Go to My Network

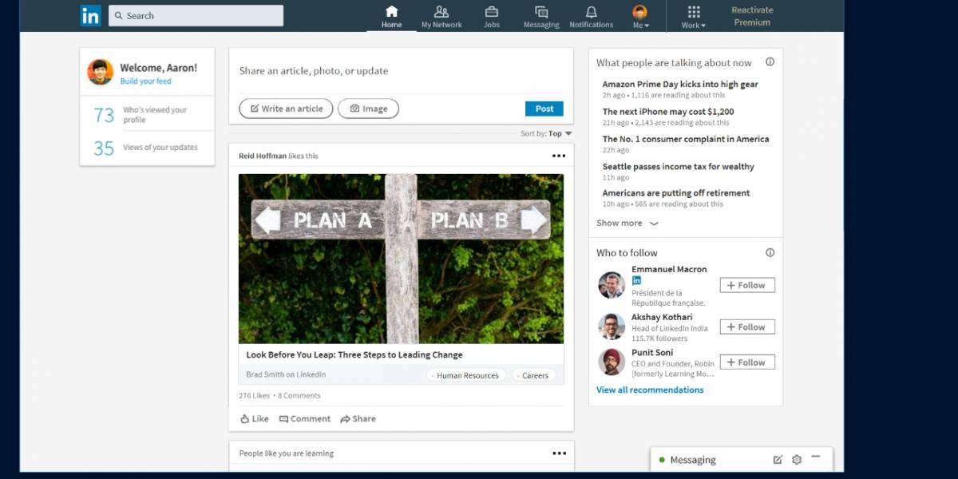pyautogui.click(x=441, y=17)
